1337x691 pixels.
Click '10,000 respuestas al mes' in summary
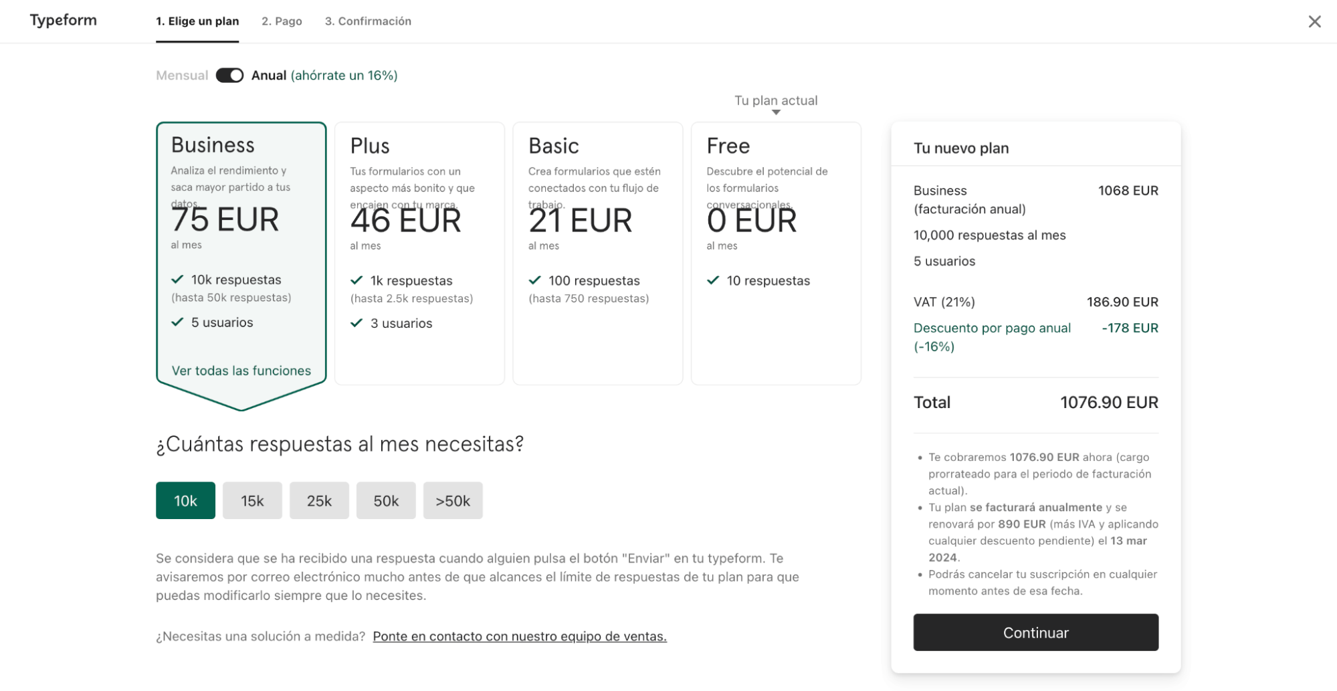click(x=990, y=235)
